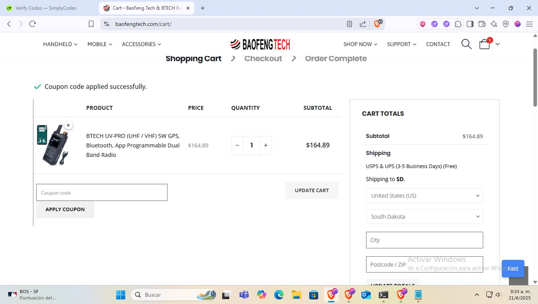Viewport: 538px width, 304px height.
Task: Expand the MOBILE menu
Action: coord(100,44)
